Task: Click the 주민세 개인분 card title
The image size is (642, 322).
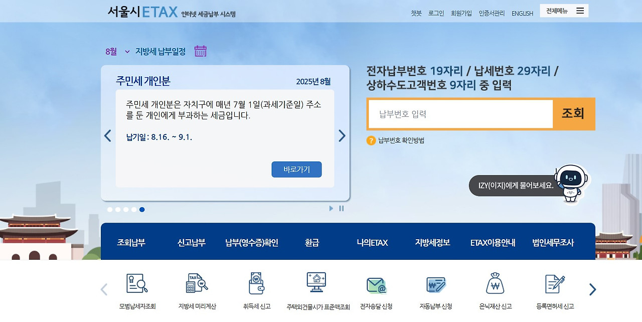Action: (143, 81)
